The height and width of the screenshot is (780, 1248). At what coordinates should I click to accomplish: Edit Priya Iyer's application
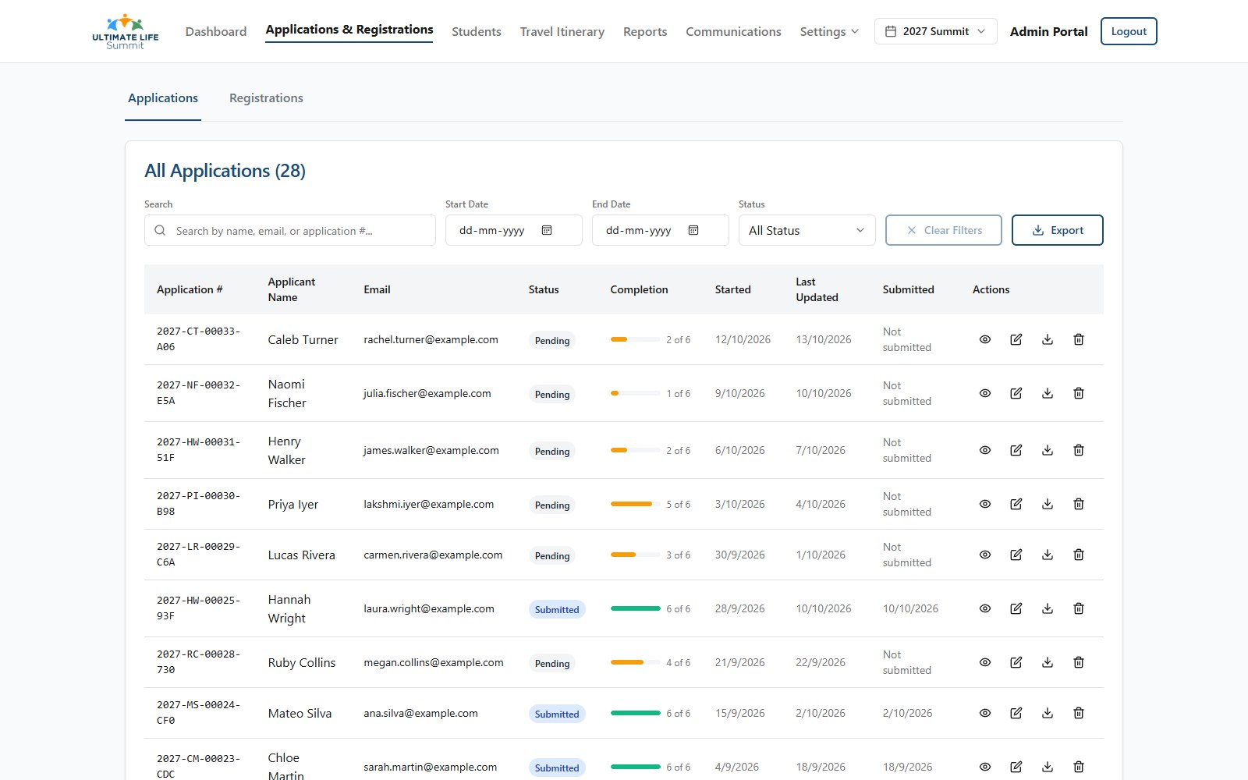pyautogui.click(x=1016, y=504)
